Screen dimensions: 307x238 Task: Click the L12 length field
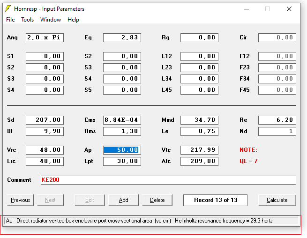tap(199, 56)
